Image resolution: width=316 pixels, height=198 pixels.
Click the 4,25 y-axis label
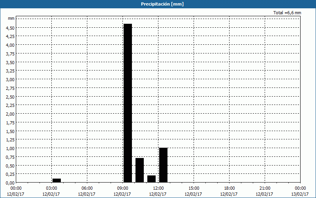coord(10,36)
